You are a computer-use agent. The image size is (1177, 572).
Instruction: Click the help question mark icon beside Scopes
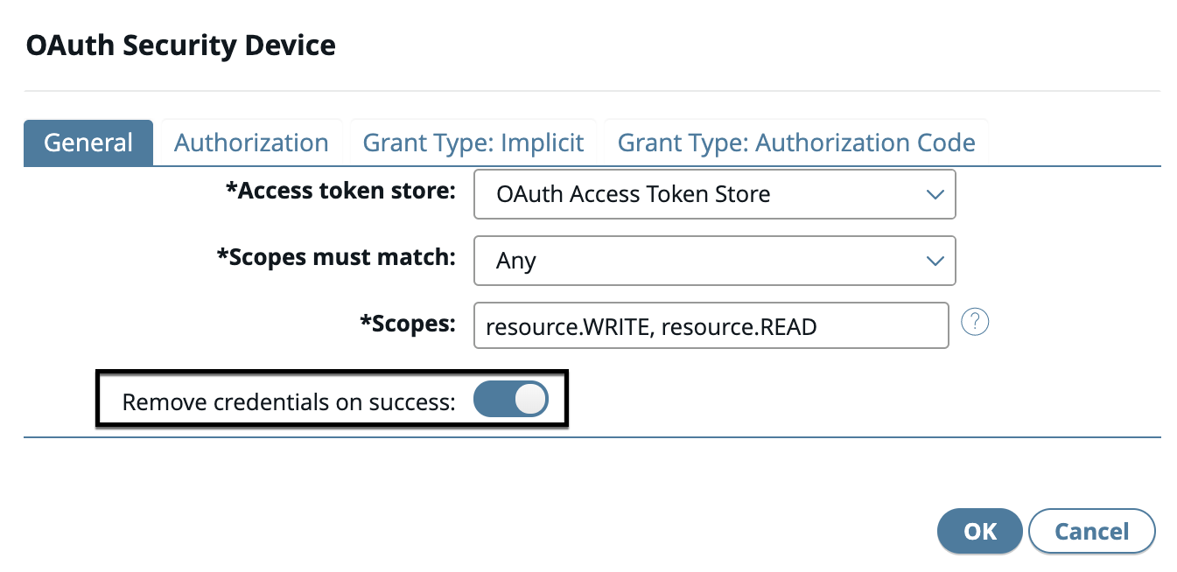(x=974, y=323)
